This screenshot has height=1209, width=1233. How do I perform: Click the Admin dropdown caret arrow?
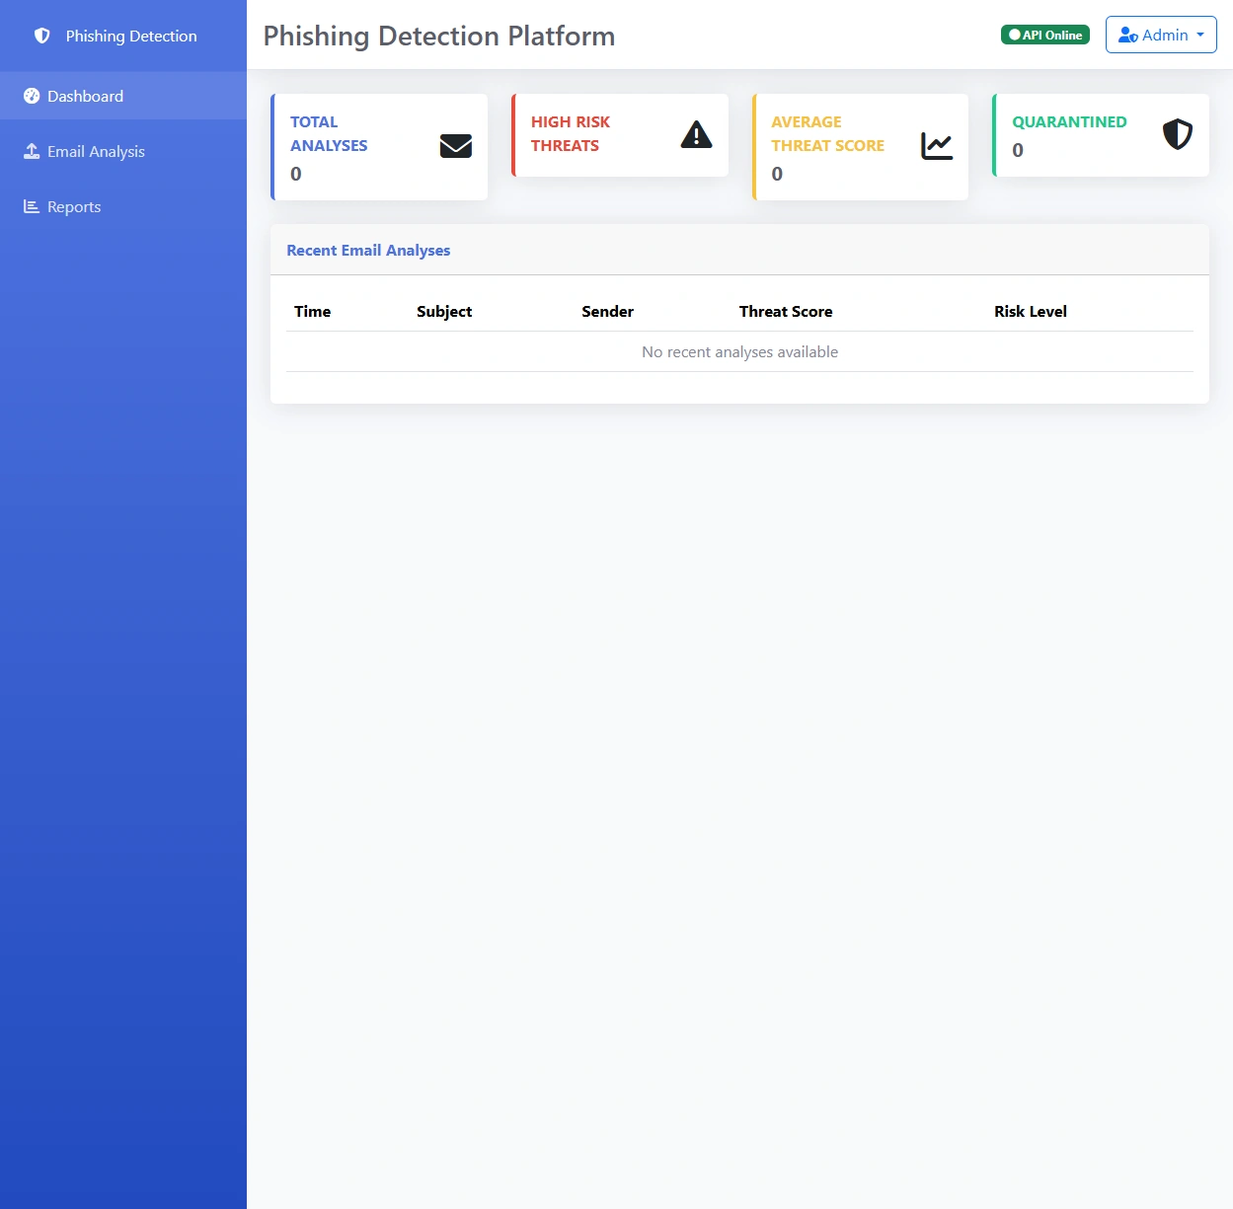coord(1200,35)
